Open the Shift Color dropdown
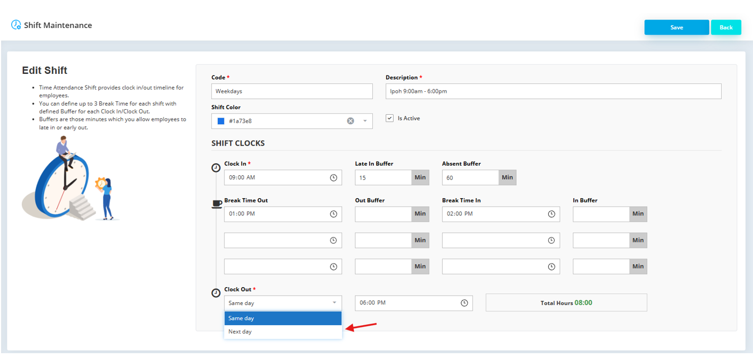The width and height of the screenshot is (753, 356). click(364, 120)
